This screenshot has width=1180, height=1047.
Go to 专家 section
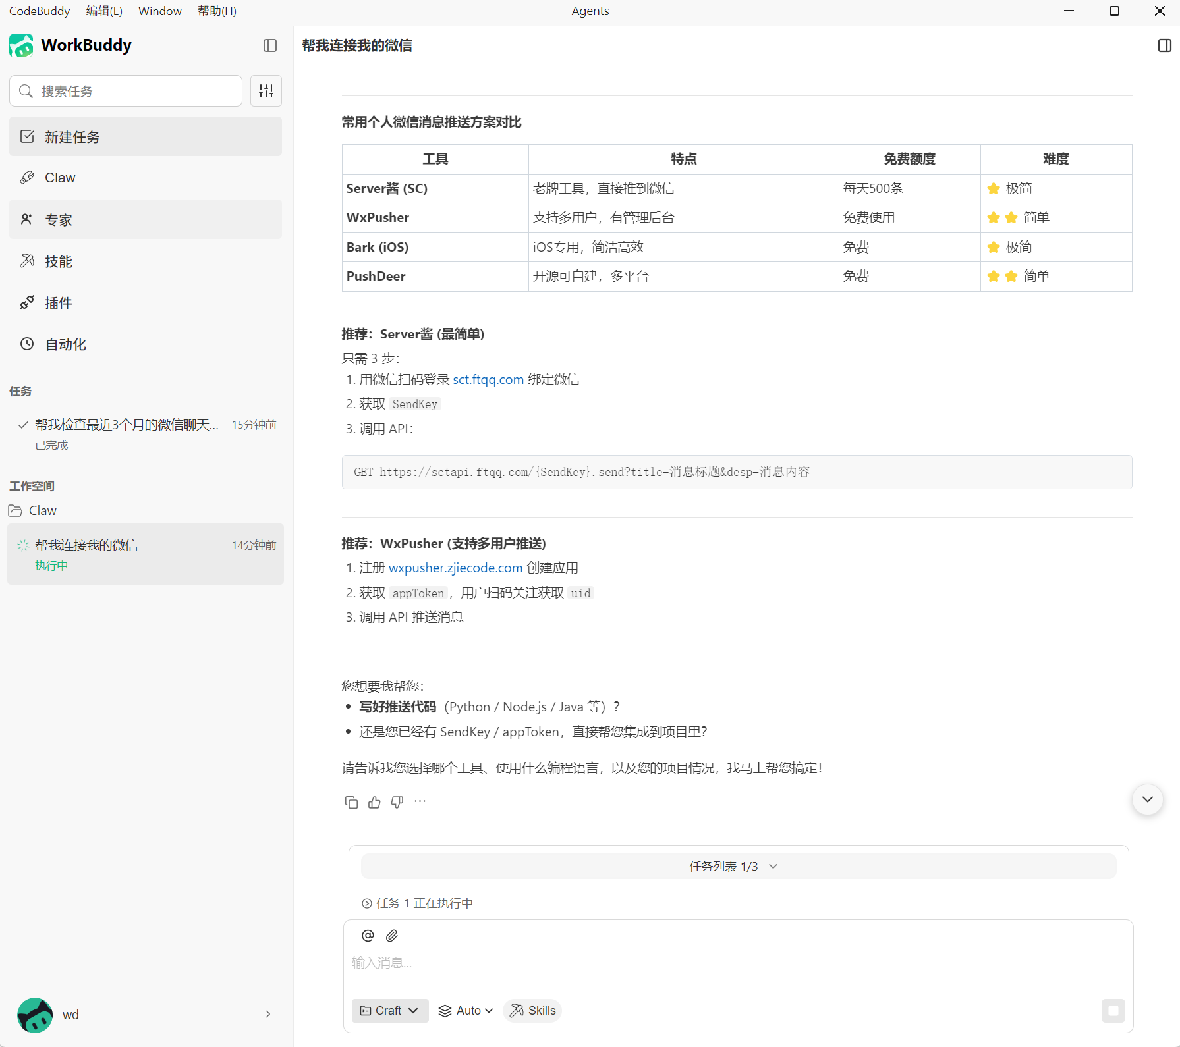click(x=146, y=219)
